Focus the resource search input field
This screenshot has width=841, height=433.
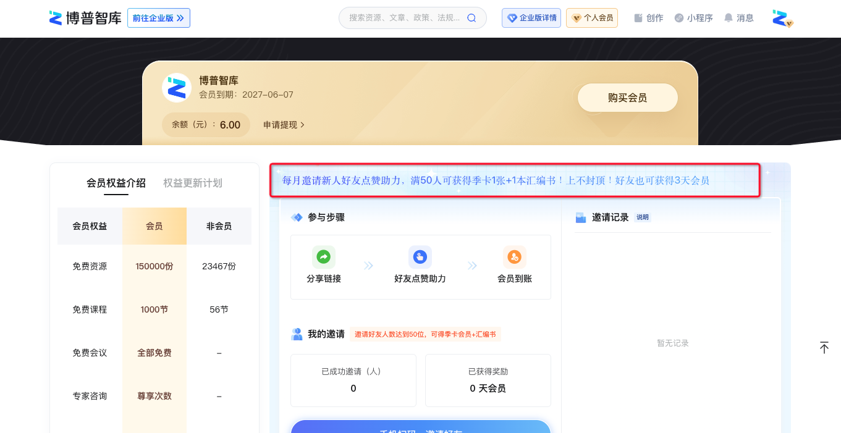404,18
